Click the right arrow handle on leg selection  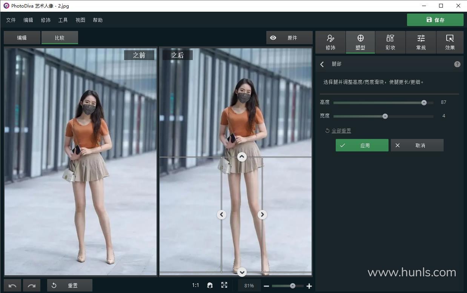click(262, 214)
